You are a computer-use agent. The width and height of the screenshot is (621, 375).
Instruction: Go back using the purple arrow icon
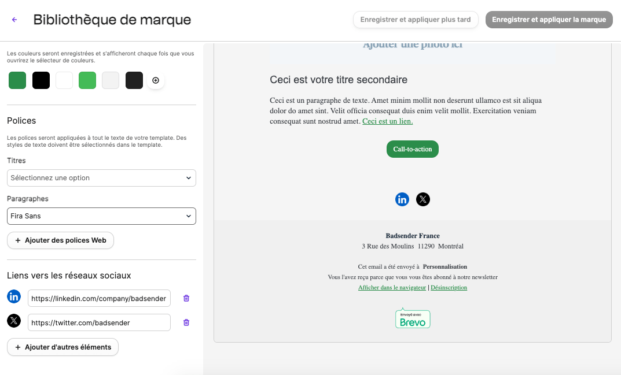(14, 20)
